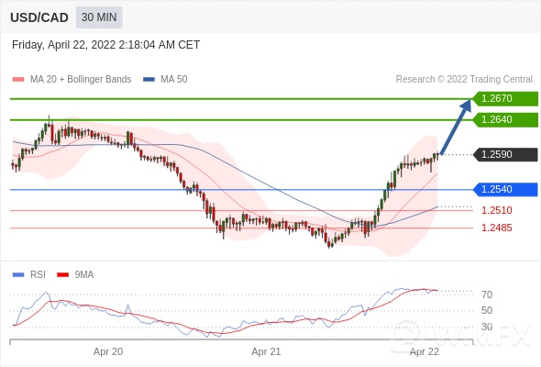Click the red 1.2485 support label
Image resolution: width=541 pixels, height=367 pixels.
point(496,228)
